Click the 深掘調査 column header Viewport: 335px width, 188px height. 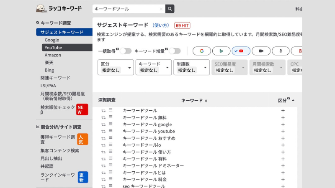[107, 100]
